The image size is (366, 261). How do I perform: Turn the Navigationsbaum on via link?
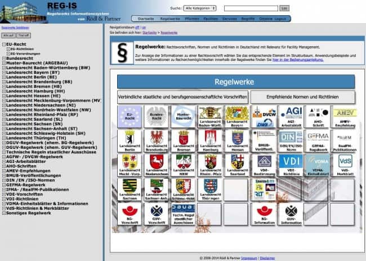tap(144, 27)
